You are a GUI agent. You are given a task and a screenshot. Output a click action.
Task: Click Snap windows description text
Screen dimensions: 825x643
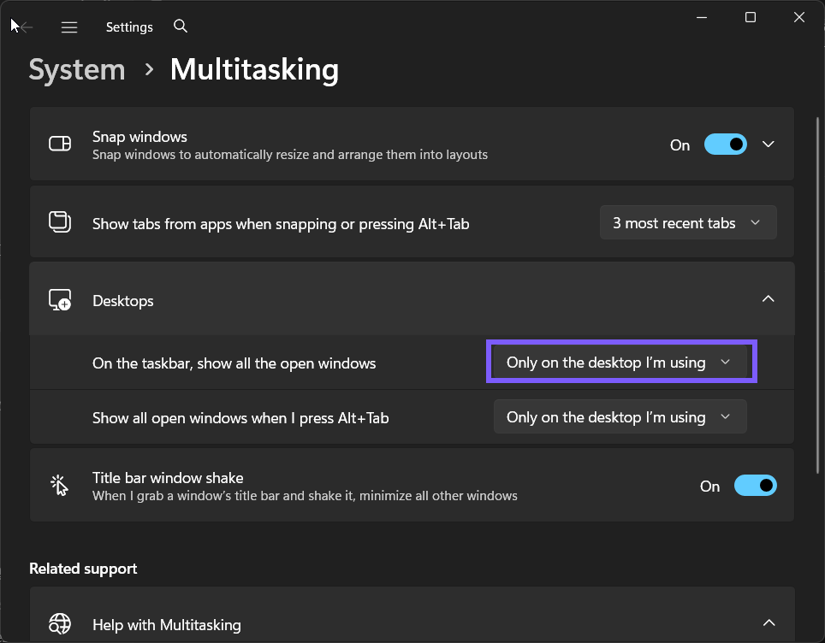tap(290, 155)
